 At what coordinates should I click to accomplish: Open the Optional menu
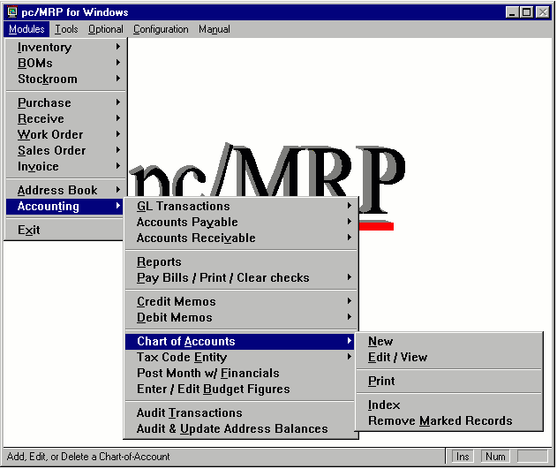106,29
